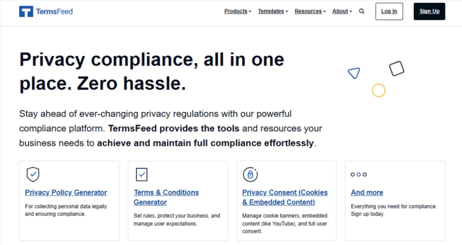Click the TermsFeed logo icon
The width and height of the screenshot is (462, 245).
(26, 11)
